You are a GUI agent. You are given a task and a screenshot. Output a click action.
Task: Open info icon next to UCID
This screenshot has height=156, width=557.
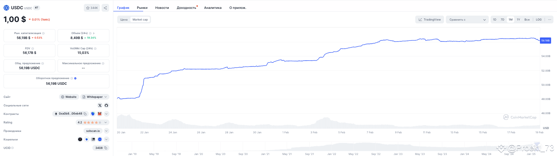pos(12,148)
